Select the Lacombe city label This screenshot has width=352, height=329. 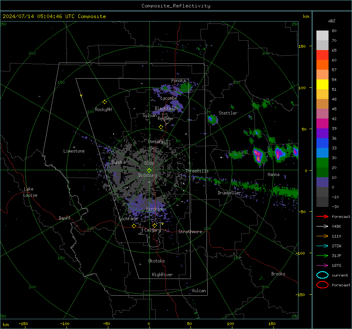coord(169,98)
